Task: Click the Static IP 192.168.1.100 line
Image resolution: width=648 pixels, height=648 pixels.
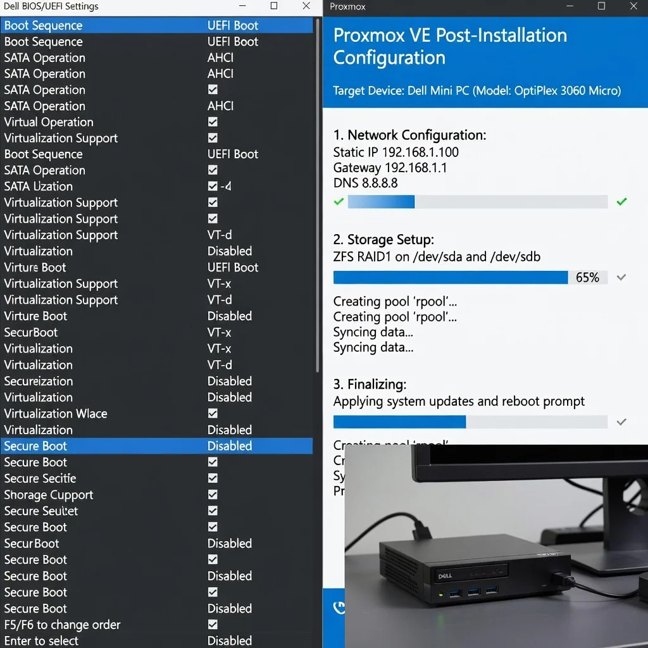Action: (396, 152)
